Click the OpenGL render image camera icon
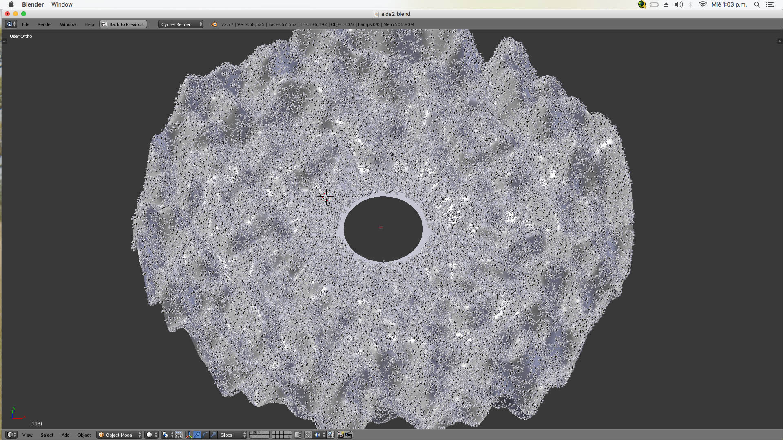Viewport: 783px width, 440px height. [341, 435]
